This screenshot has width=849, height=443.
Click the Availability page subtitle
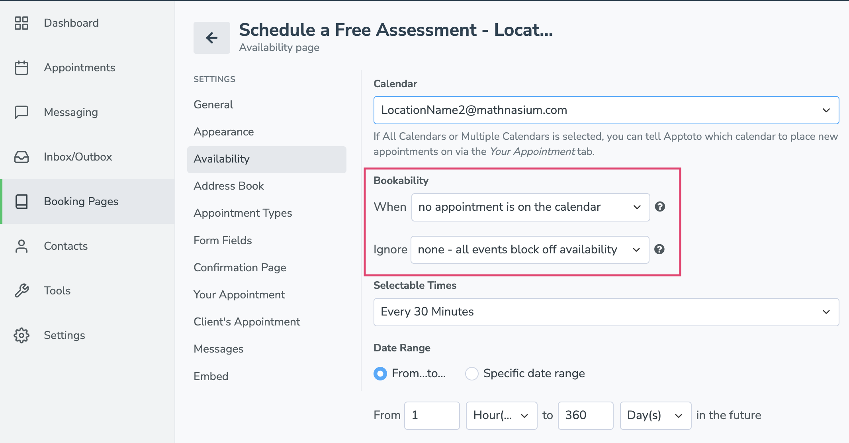(279, 47)
